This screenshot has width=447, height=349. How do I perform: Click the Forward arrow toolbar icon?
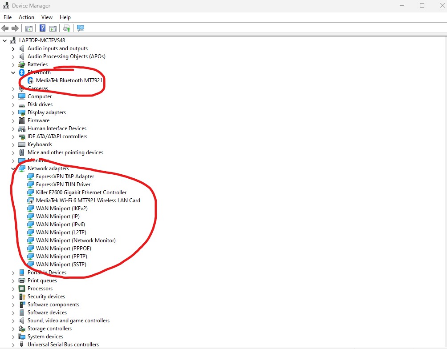[15, 28]
